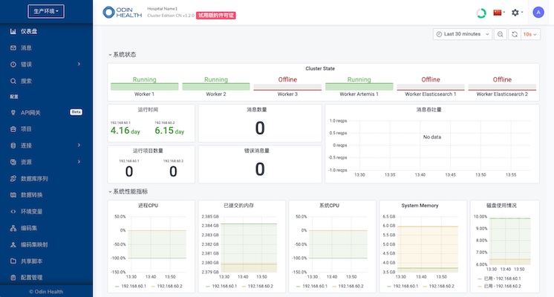
Task: Click Worker Elasticsearch 2 Offline status
Action: 502,87
